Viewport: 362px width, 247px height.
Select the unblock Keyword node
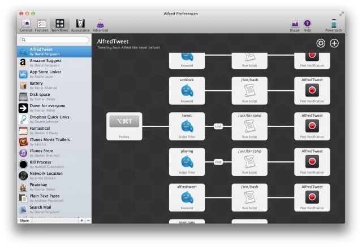(x=187, y=90)
